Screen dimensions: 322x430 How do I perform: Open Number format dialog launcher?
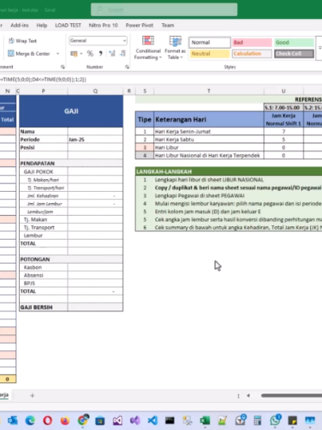tap(127, 67)
